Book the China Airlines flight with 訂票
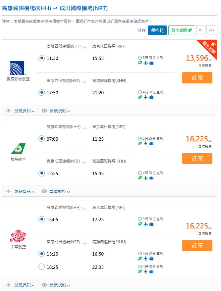The image size is (221, 291). click(197, 246)
